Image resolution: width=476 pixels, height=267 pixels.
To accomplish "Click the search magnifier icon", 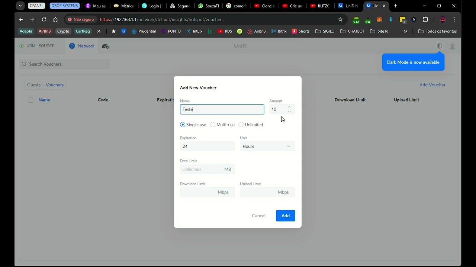I will [24, 64].
